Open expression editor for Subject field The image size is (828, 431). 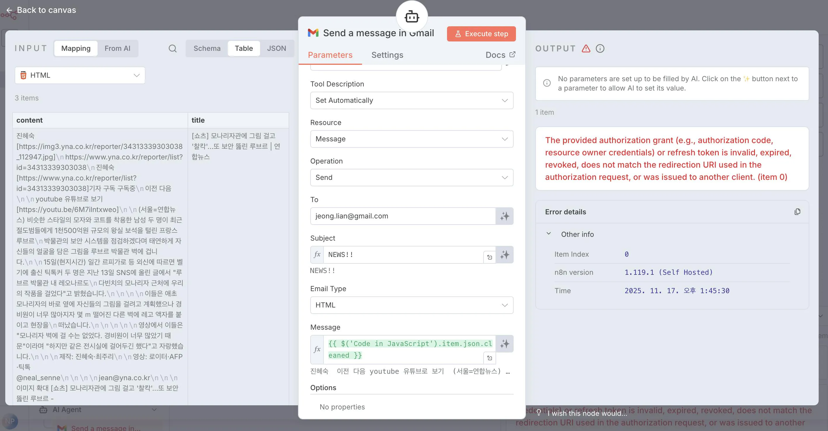click(490, 257)
